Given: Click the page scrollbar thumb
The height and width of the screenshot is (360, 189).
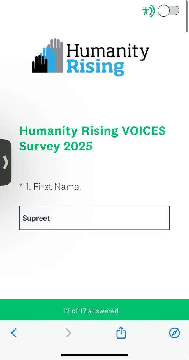Looking at the screenshot, I should 187,16.
